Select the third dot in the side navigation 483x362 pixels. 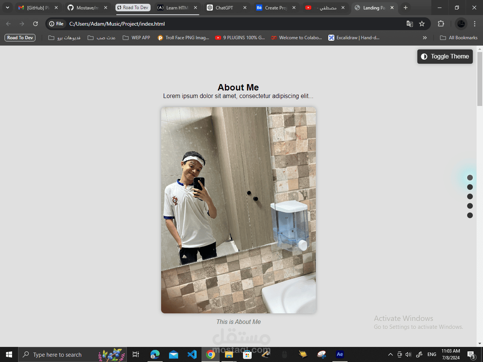[470, 196]
